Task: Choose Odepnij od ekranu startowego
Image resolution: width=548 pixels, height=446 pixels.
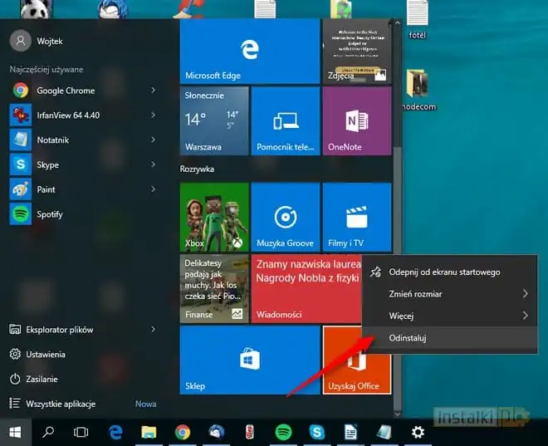Action: [444, 272]
